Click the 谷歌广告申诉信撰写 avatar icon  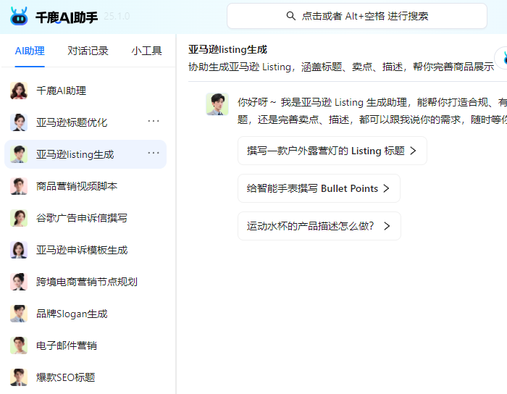19,218
